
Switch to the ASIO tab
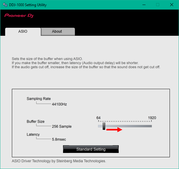point(23,31)
